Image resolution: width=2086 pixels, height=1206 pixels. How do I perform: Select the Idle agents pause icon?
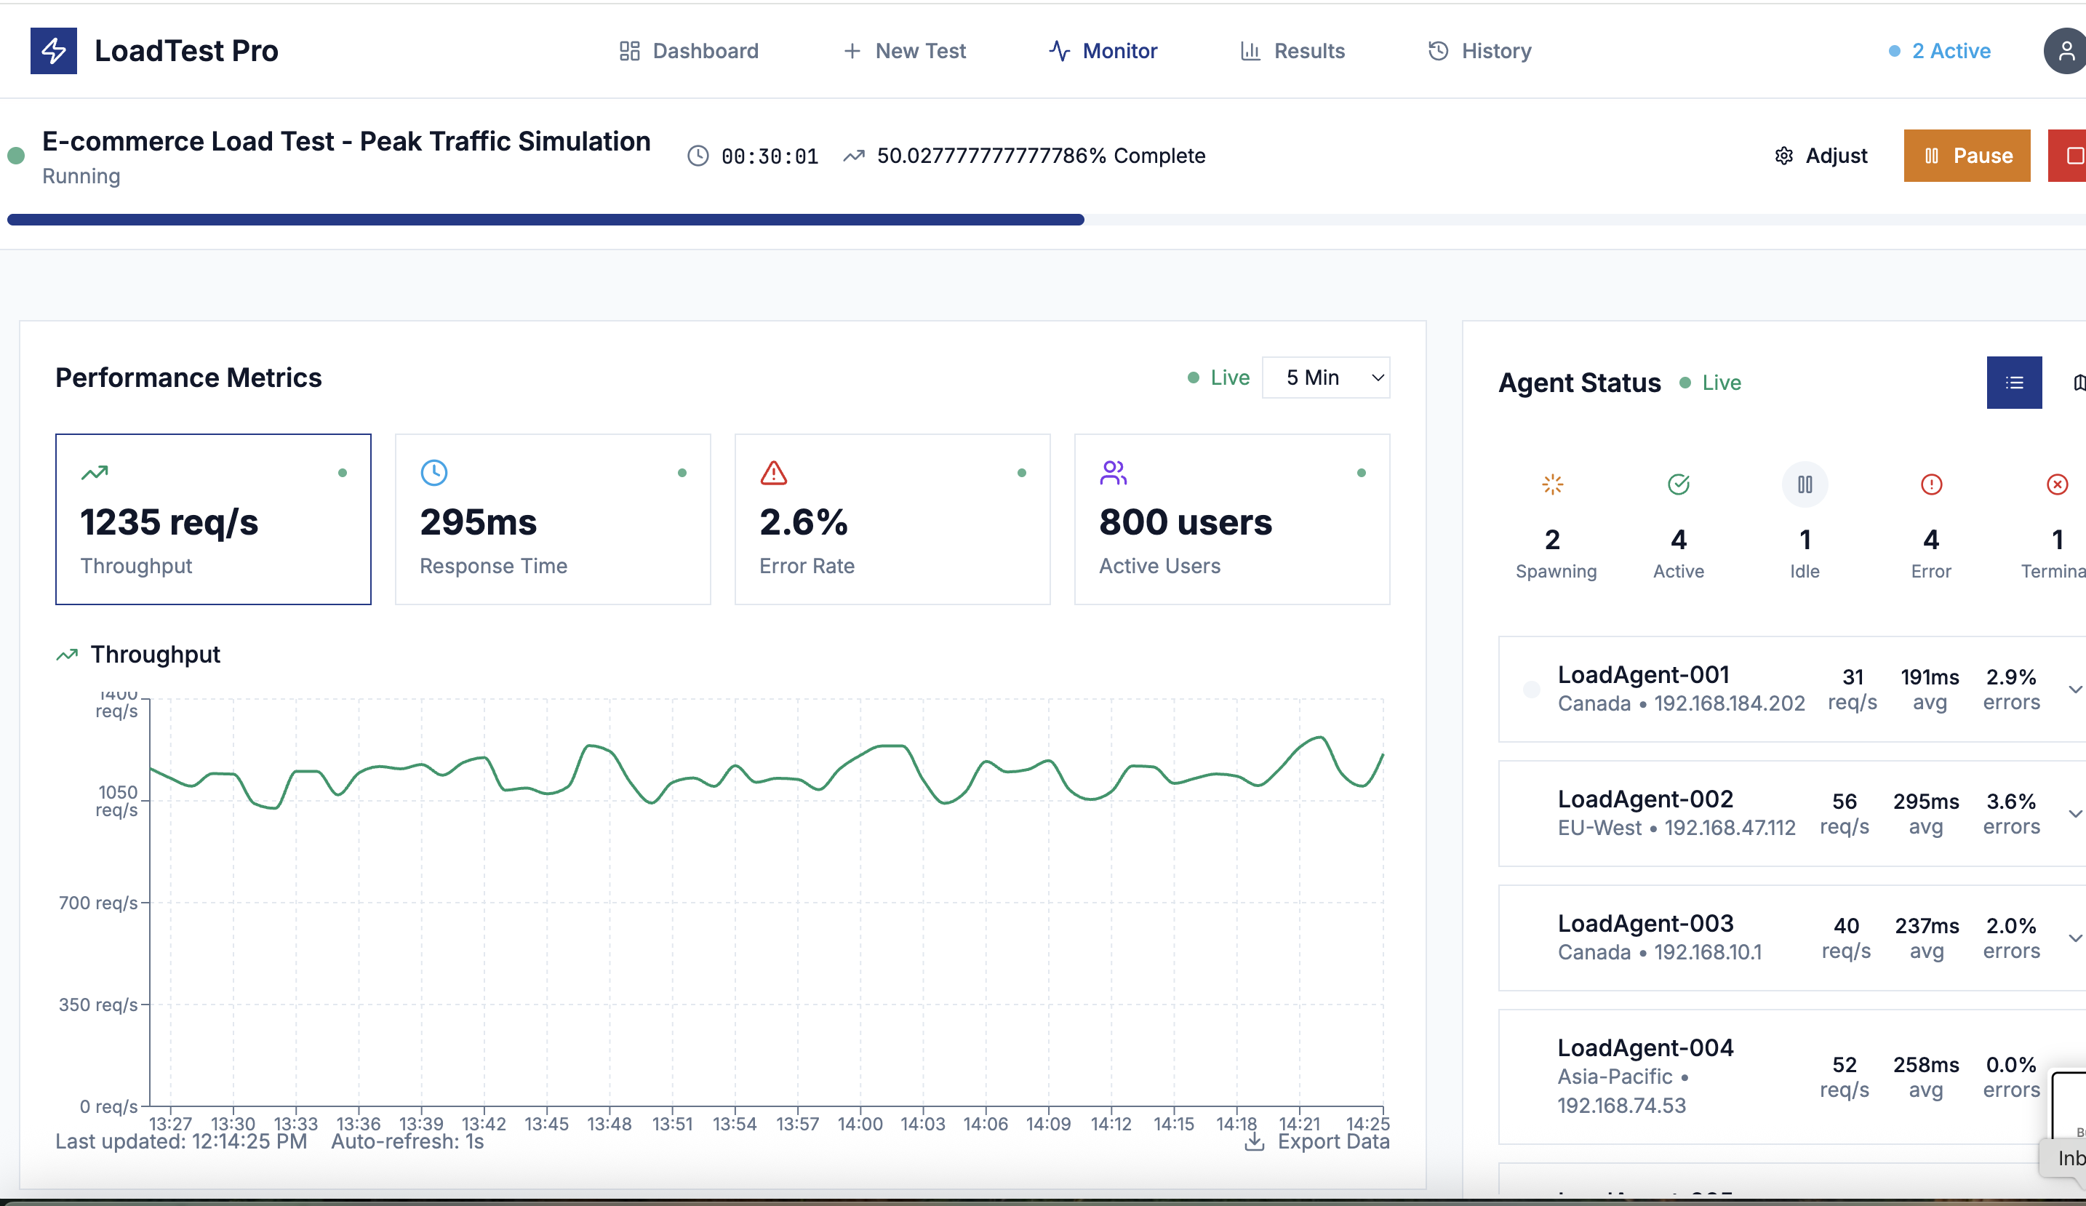click(1805, 484)
